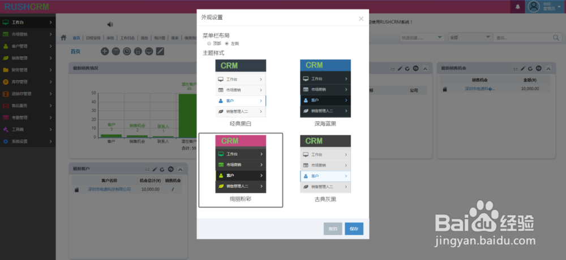
Task: Toggle eye icon in 最新客户 panel
Action: [171, 169]
